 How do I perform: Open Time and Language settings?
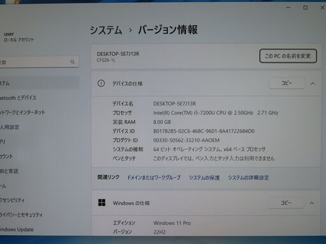(x=9, y=171)
